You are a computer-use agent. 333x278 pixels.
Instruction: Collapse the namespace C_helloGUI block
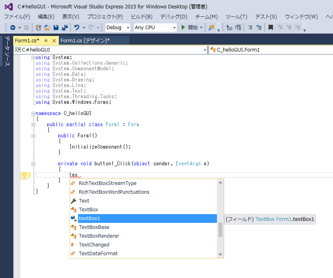point(33,113)
